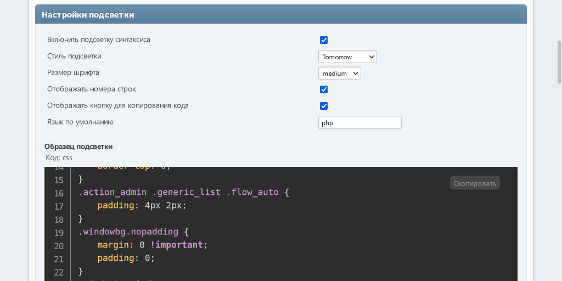The height and width of the screenshot is (281, 562).
Task: Click line number 17 in the gutter
Action: [59, 206]
